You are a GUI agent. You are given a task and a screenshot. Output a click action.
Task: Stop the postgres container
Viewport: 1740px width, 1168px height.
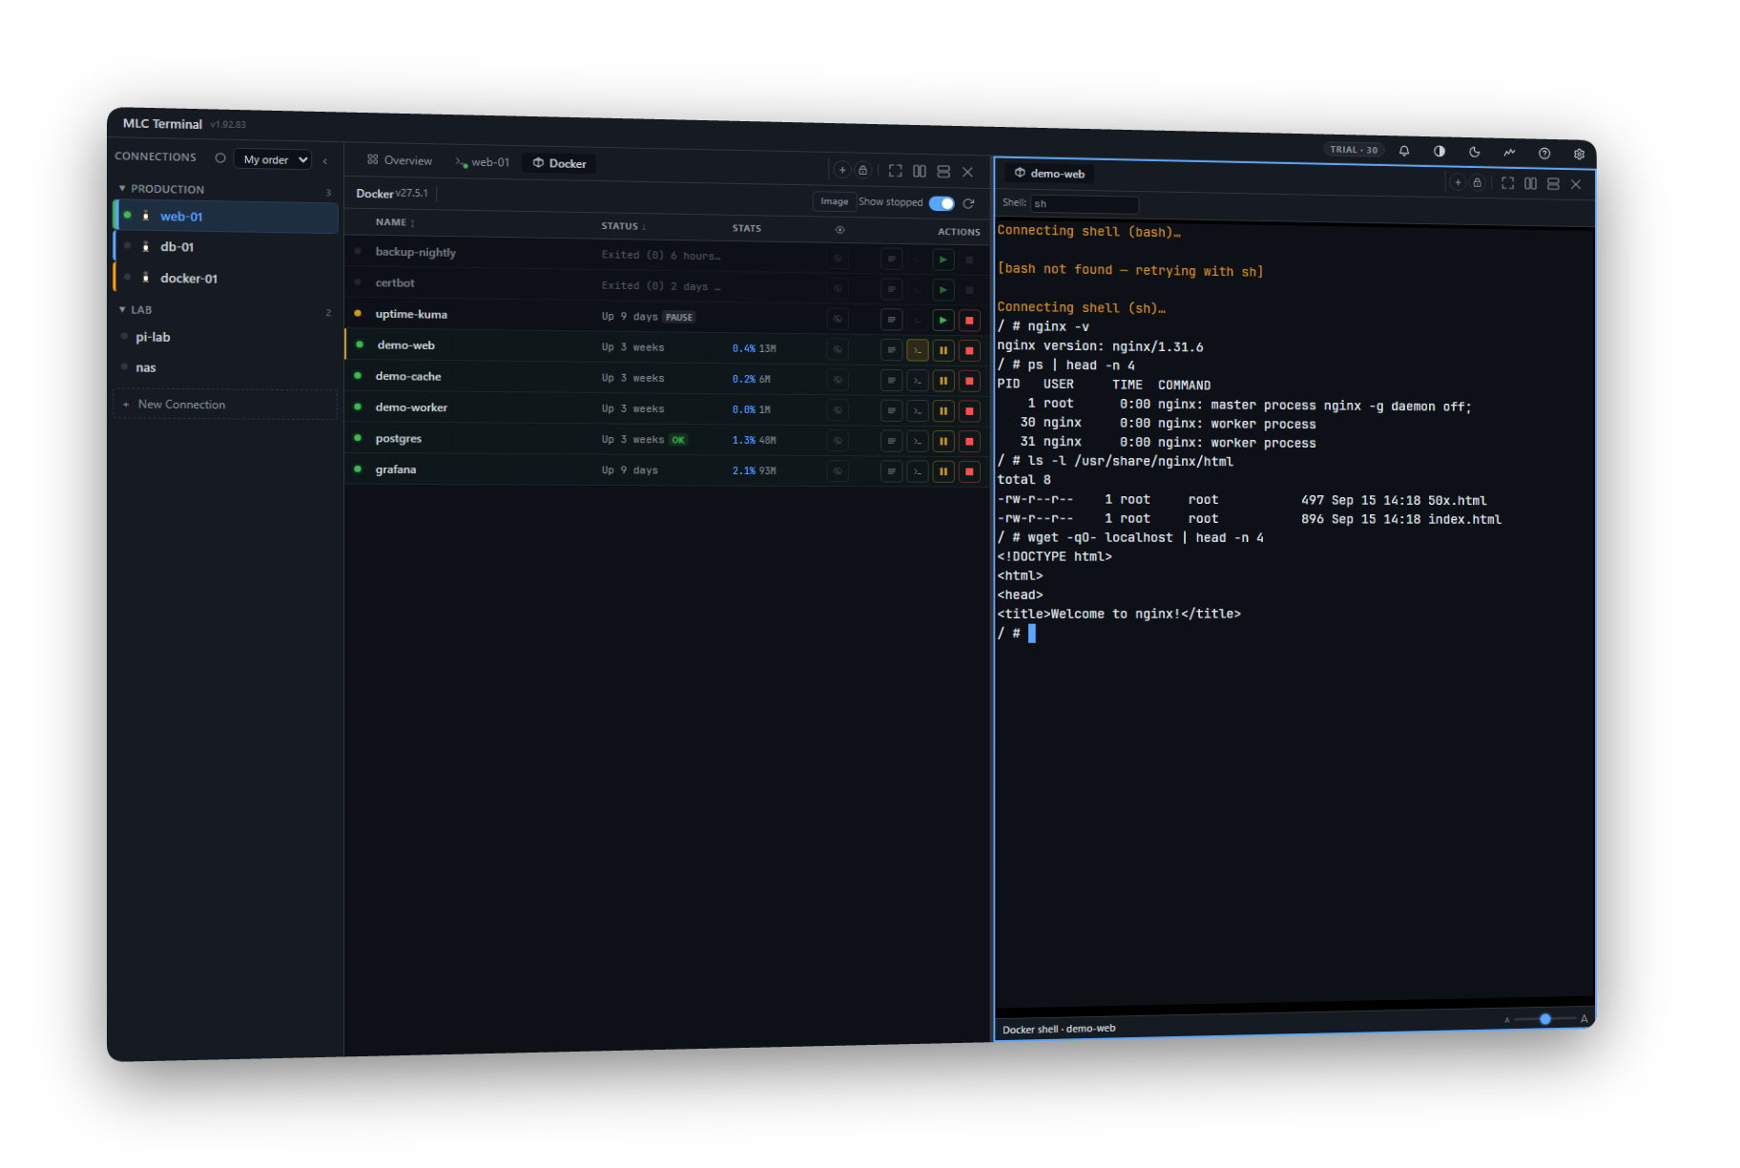[969, 442]
